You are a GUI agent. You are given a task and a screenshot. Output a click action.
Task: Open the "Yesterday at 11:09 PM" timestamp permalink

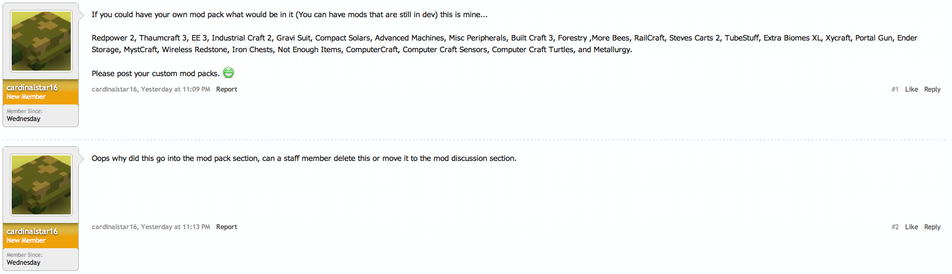175,90
